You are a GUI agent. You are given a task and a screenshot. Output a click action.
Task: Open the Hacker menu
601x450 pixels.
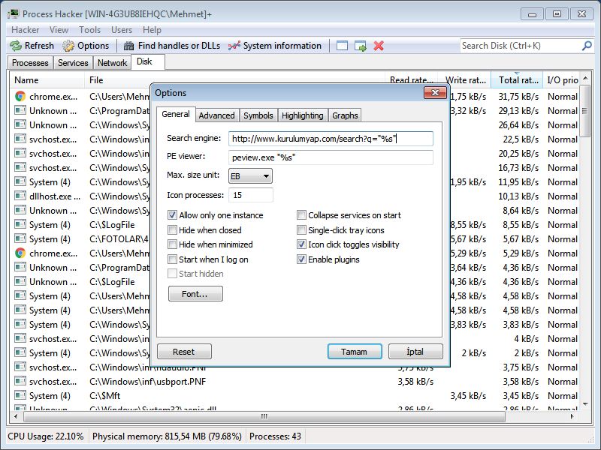click(x=26, y=30)
